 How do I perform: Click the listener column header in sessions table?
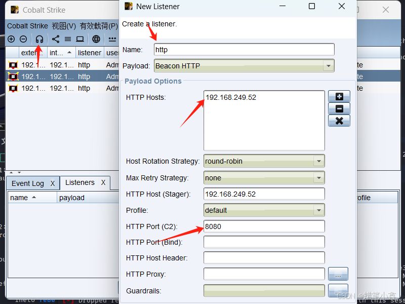pyautogui.click(x=90, y=53)
